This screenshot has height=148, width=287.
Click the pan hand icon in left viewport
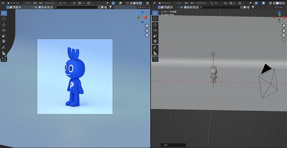147,30
